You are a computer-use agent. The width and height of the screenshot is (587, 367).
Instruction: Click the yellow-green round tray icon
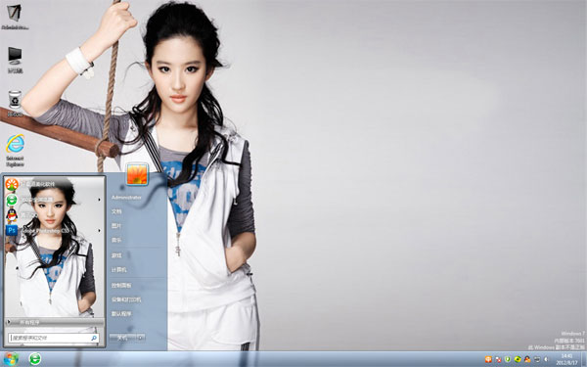click(x=518, y=359)
